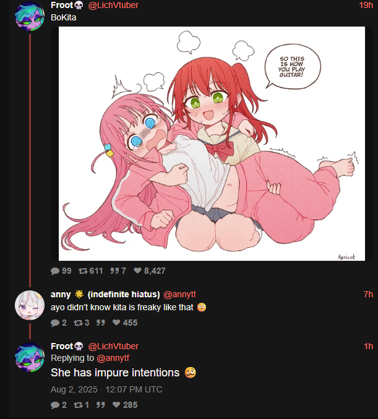Click Froot's avatar on the top tweet
The width and height of the screenshot is (378, 419).
(x=30, y=16)
